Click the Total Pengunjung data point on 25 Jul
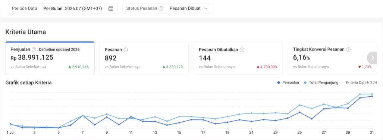The width and height of the screenshot is (383, 140). 300,105
